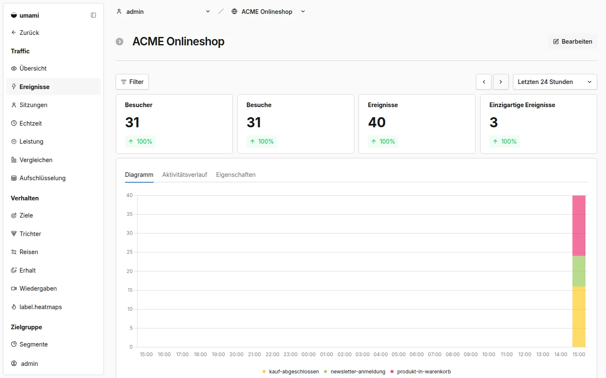Image resolution: width=606 pixels, height=378 pixels.
Task: Click the yellow kauf-abgeschlossen bar segment
Action: 579,317
